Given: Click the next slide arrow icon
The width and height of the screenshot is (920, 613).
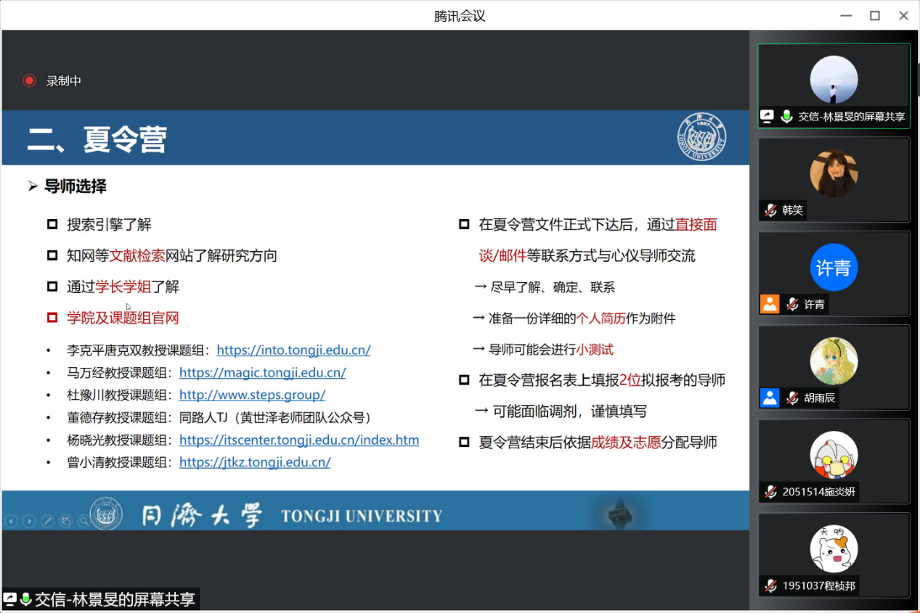Looking at the screenshot, I should click(29, 521).
